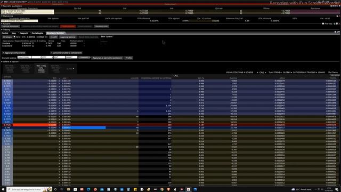This screenshot has height=192, width=341.
Task: Click the THETA column header
Action: pyautogui.click(x=333, y=78)
